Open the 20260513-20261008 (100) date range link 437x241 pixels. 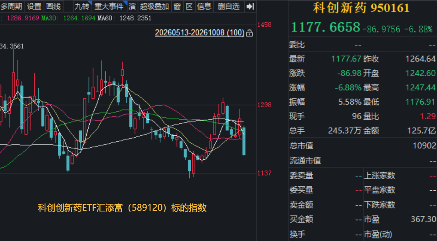pos(200,33)
